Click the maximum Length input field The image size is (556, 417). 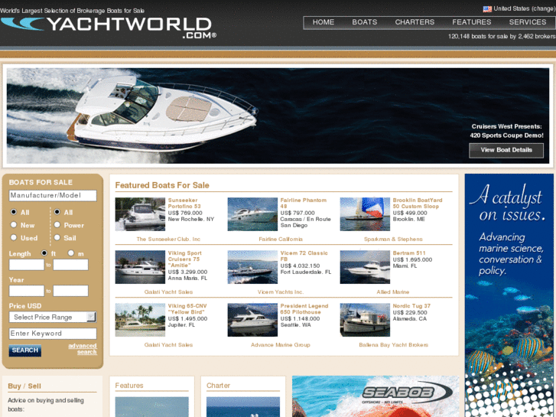click(x=70, y=265)
